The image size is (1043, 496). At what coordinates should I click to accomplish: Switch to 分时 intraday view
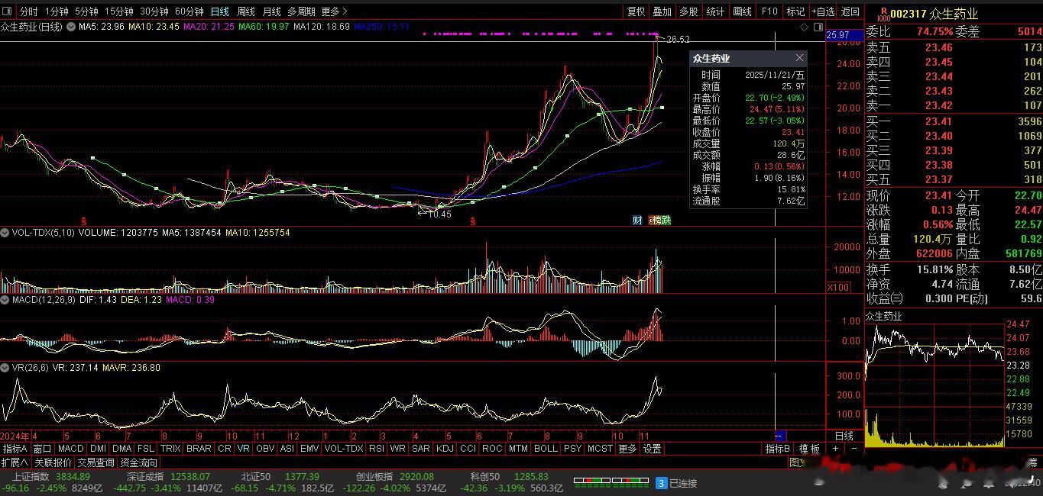click(28, 11)
